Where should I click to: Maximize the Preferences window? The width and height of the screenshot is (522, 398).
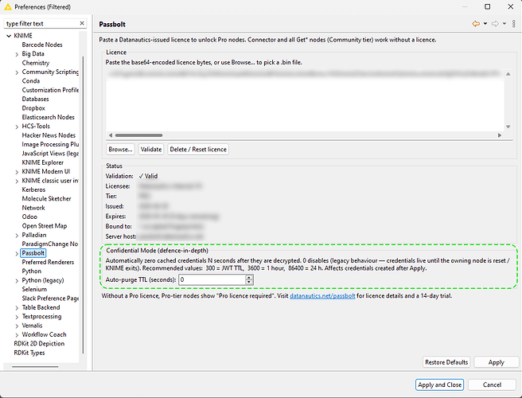[487, 6]
